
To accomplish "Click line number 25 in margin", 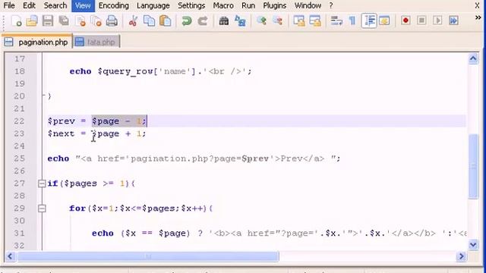I will point(19,158).
